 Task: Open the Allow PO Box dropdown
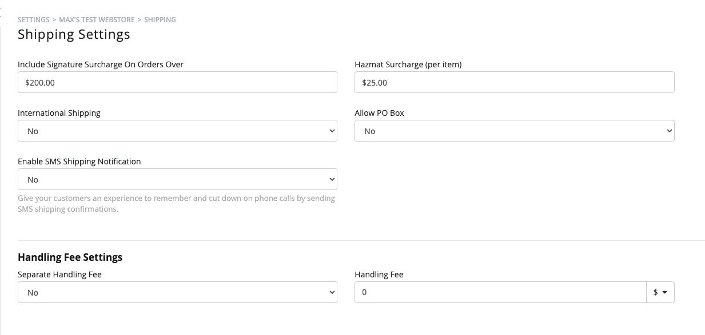click(514, 131)
